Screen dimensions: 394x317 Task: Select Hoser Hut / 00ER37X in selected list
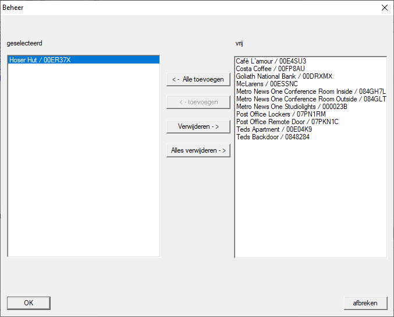click(40, 60)
